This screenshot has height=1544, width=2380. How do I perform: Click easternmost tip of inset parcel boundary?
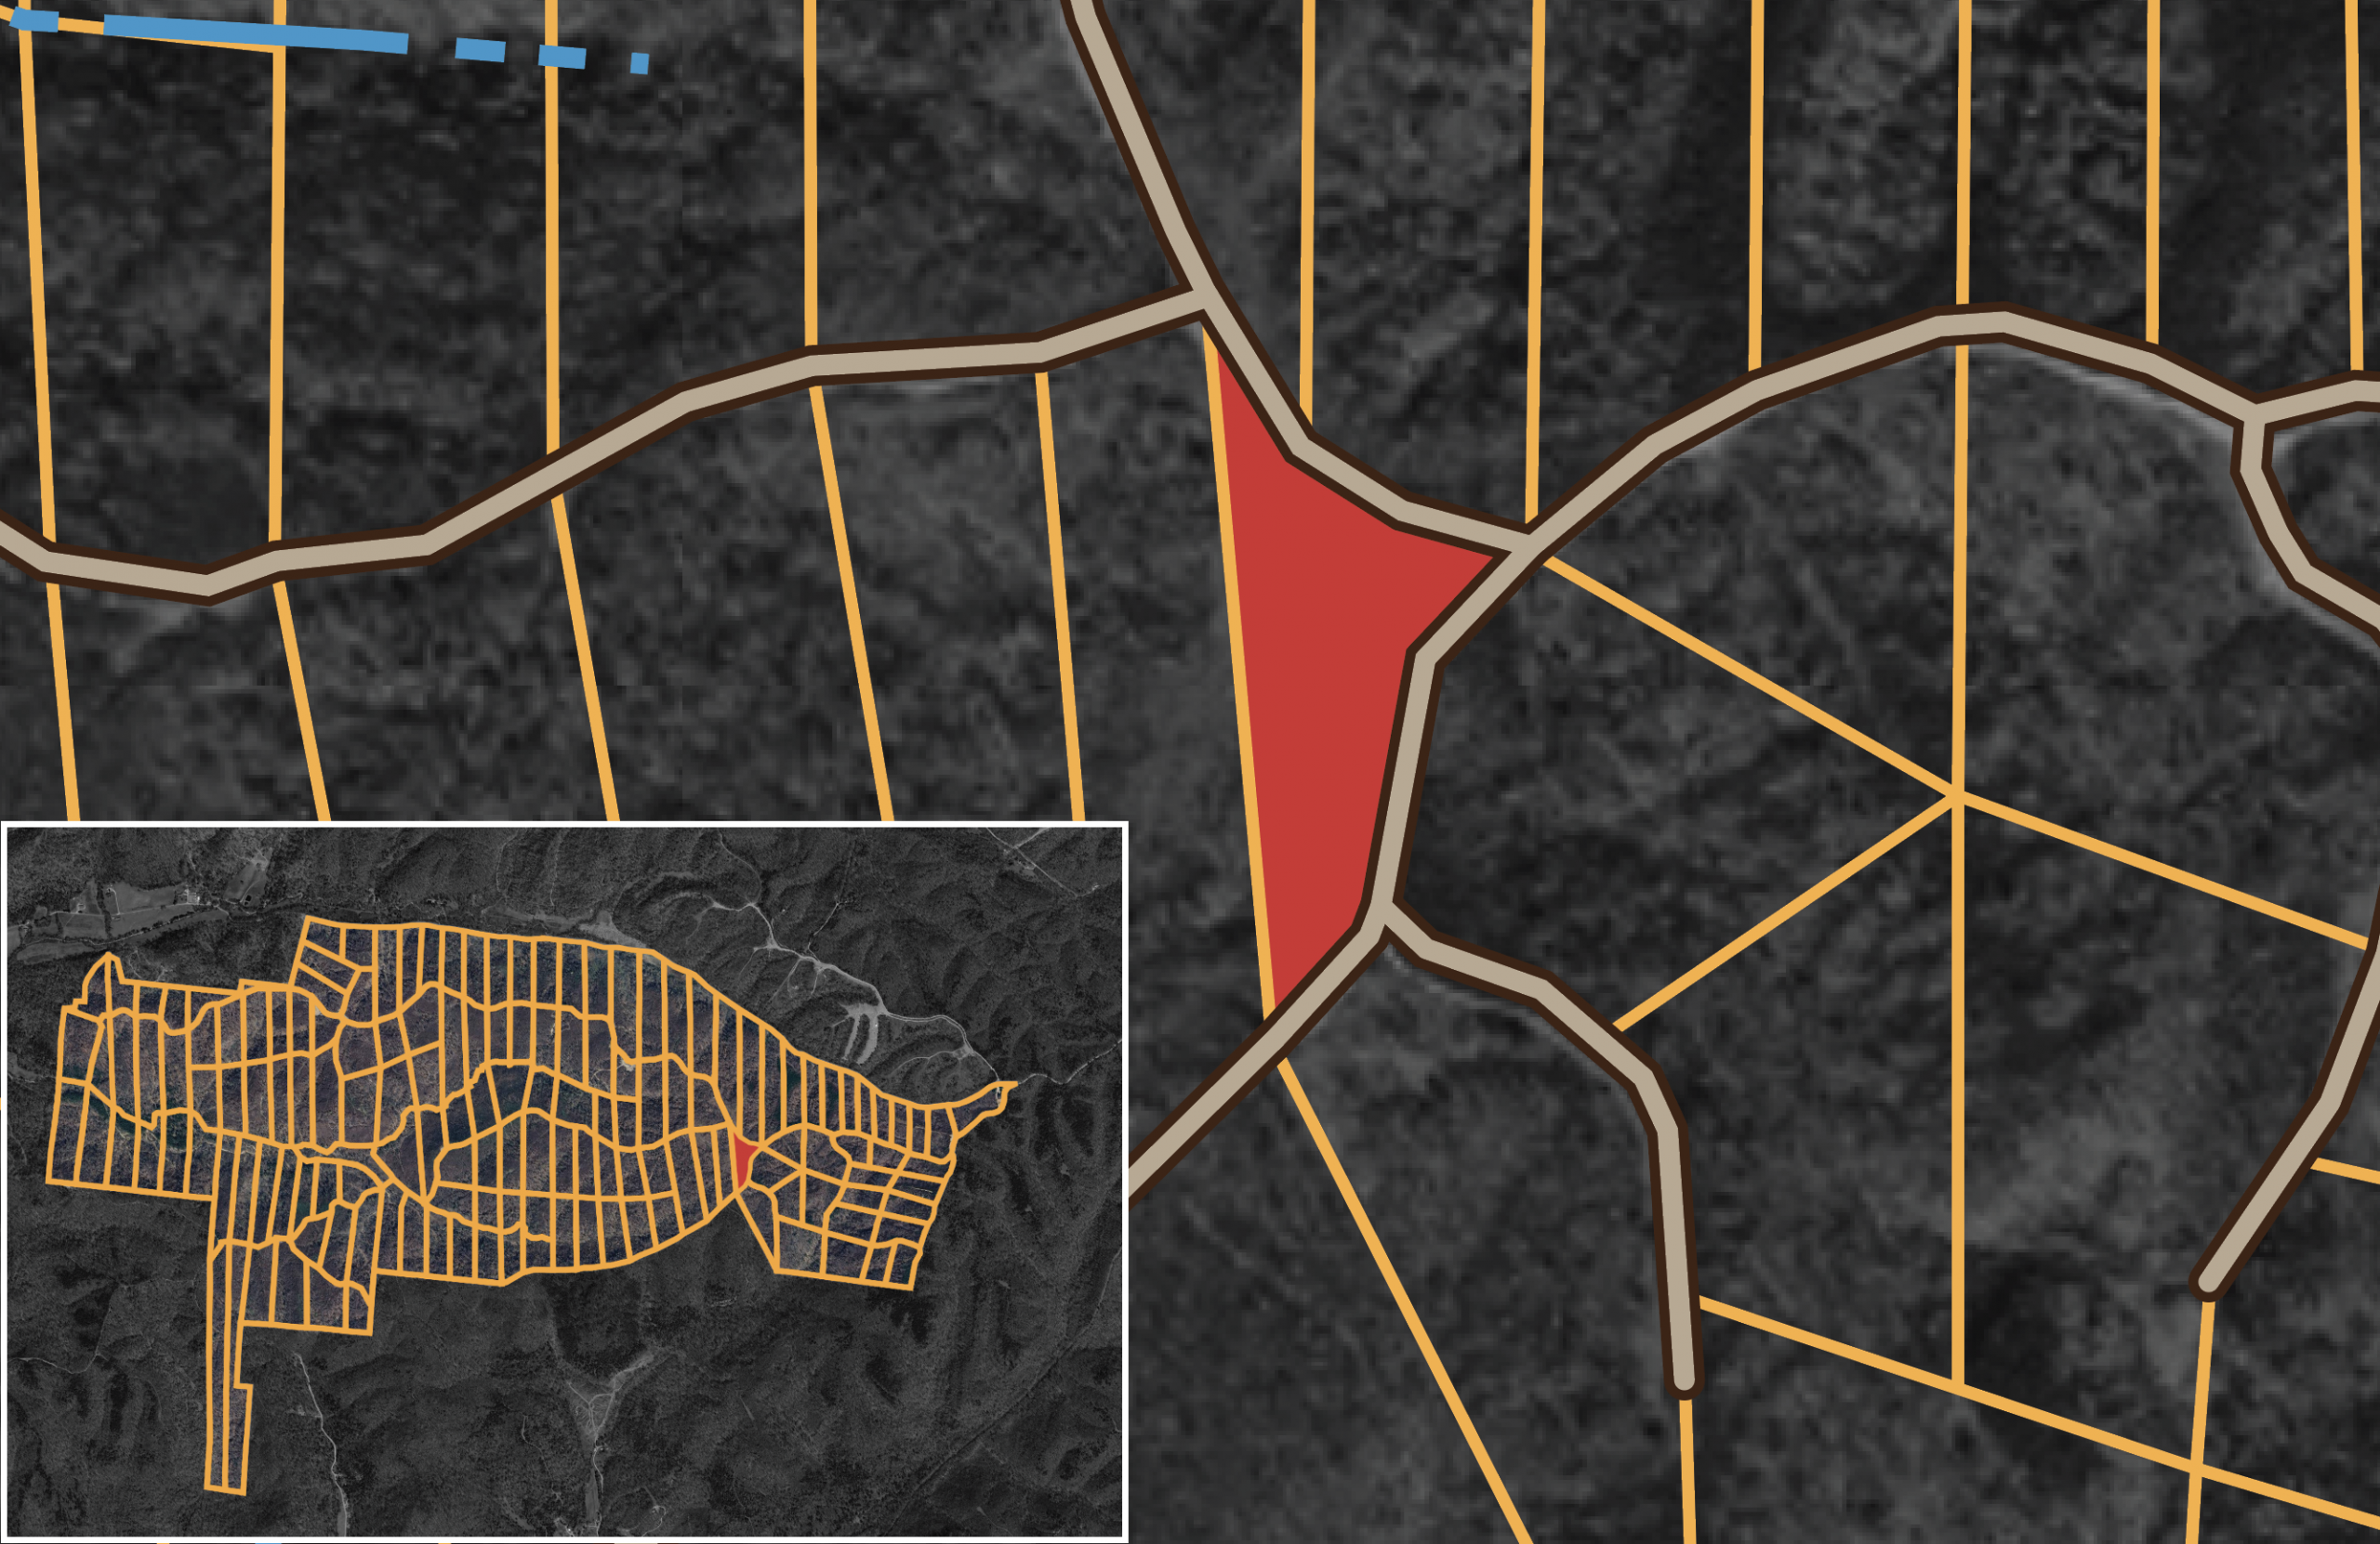pyautogui.click(x=1014, y=1083)
